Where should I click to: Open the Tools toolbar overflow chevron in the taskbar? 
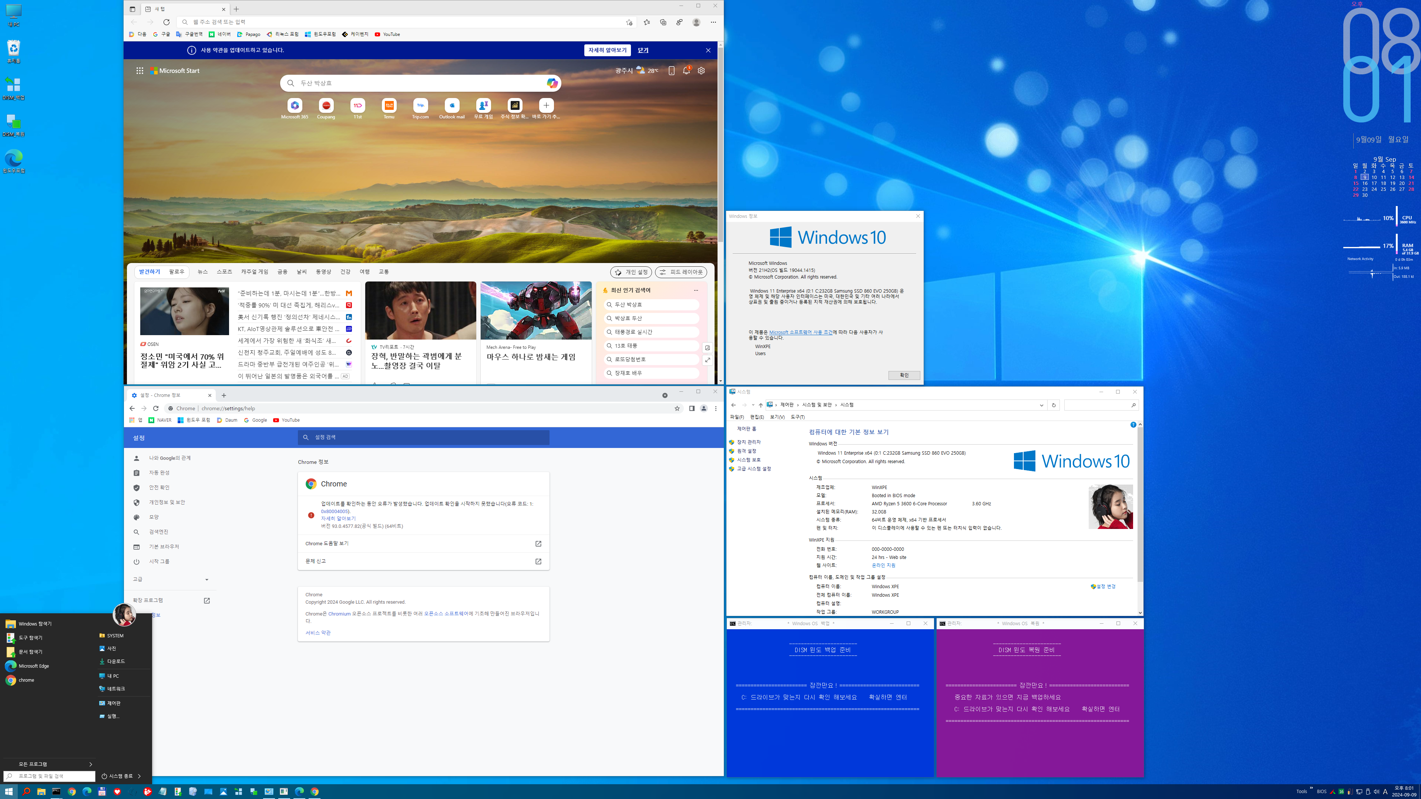click(x=1311, y=788)
